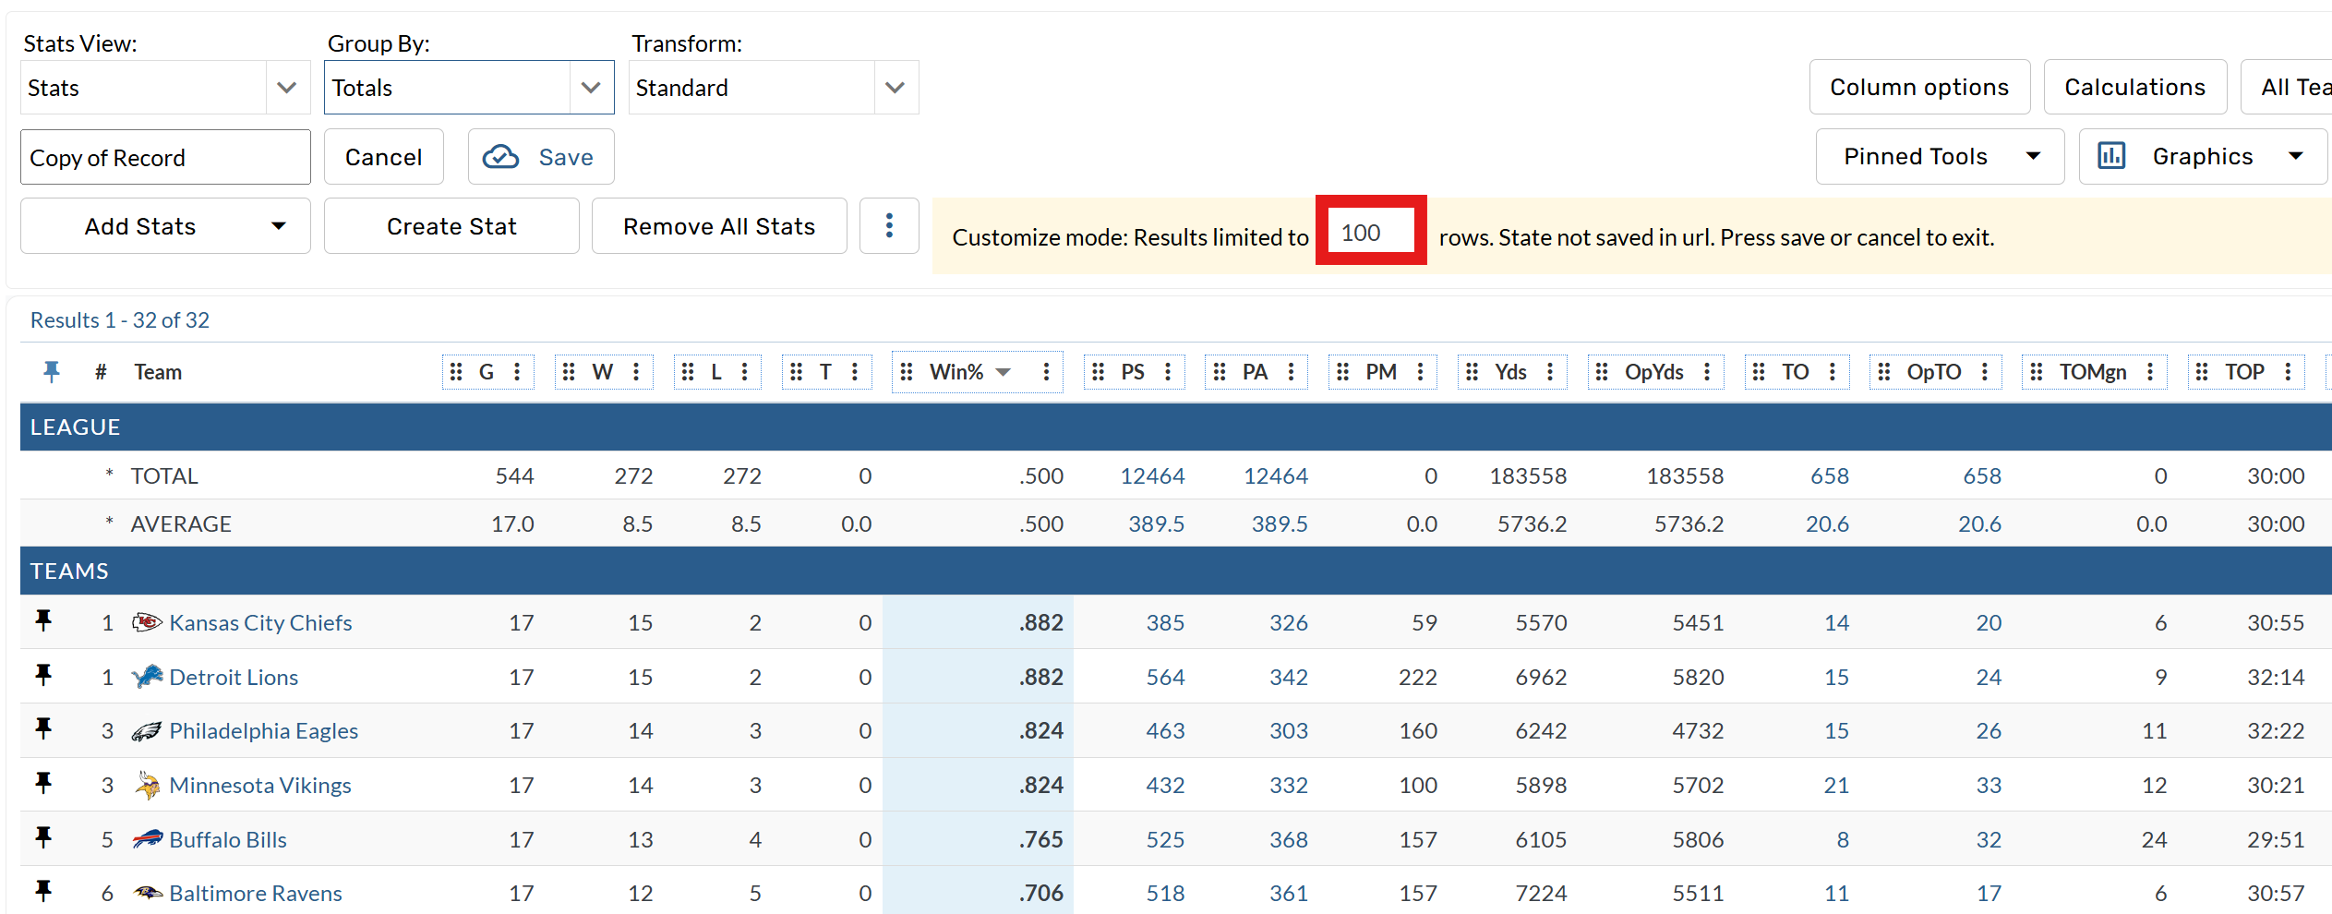Open the three-dot options for the TOMgn column
Image resolution: width=2332 pixels, height=914 pixels.
[x=2150, y=372]
